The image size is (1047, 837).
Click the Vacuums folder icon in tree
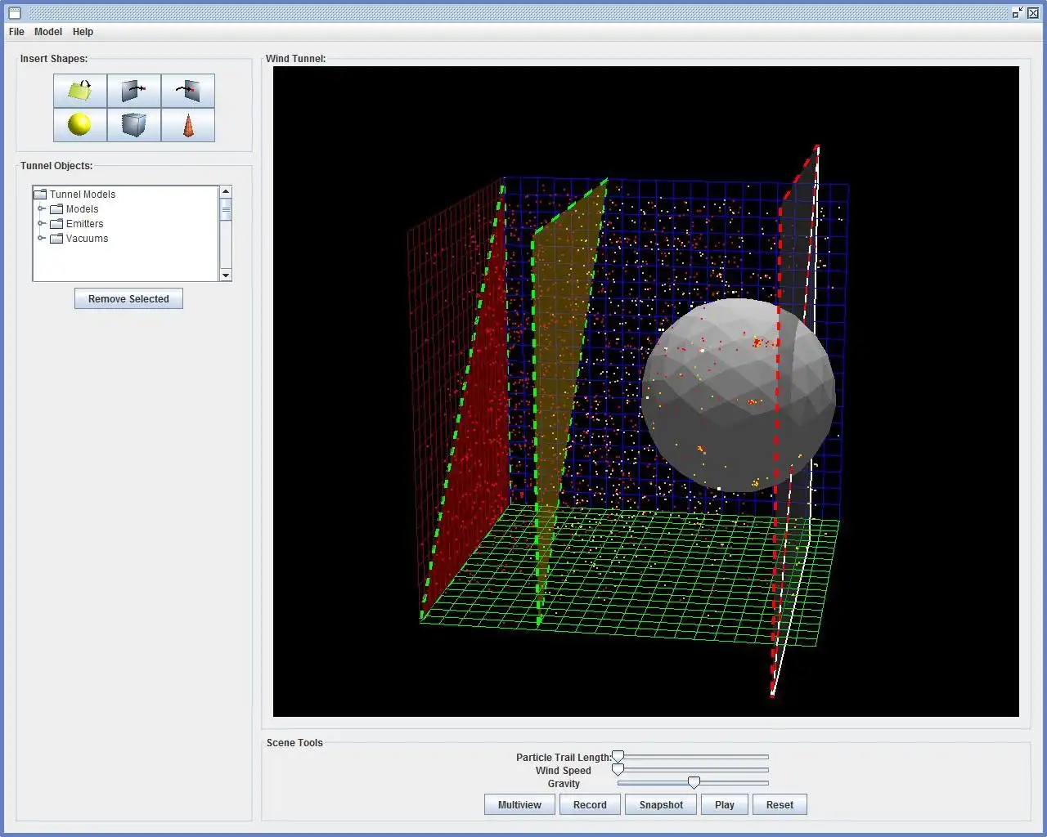[56, 239]
